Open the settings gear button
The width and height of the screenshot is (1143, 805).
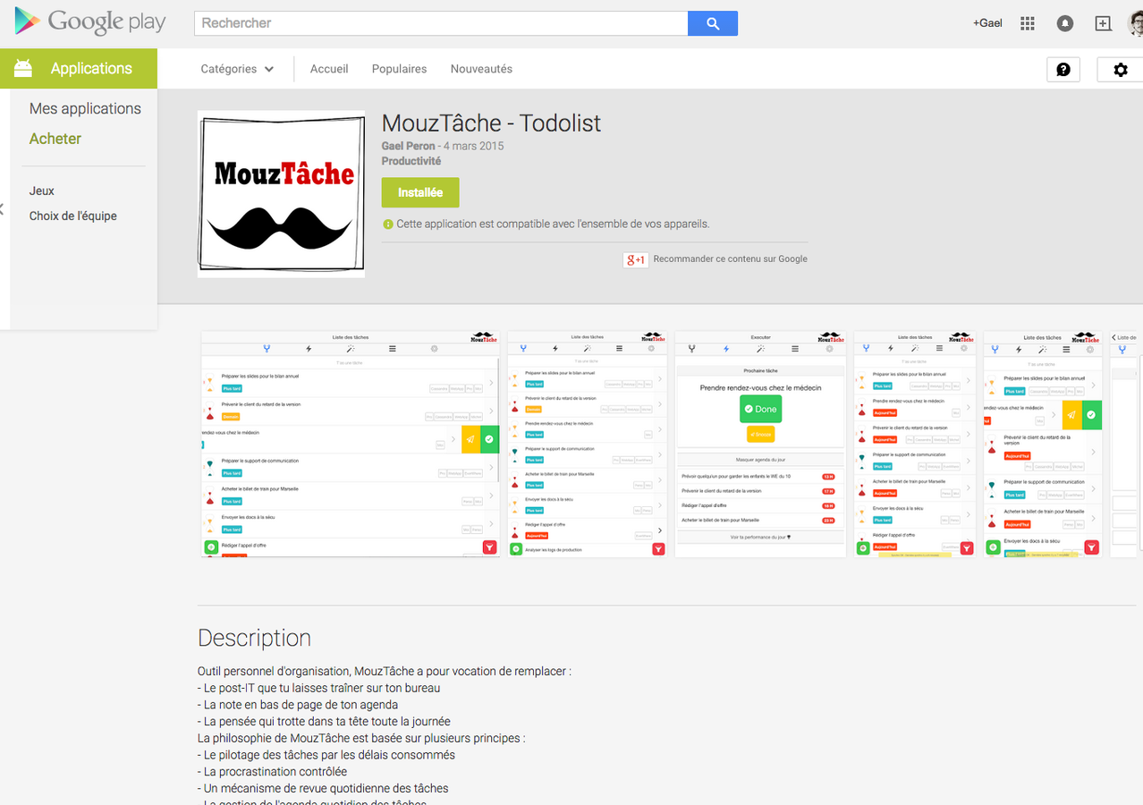[1120, 70]
